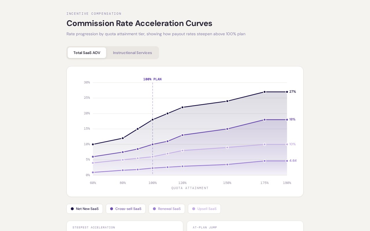Click the Renewal SaaS legend dot
Image resolution: width=370 pixels, height=231 pixels.
click(x=154, y=209)
